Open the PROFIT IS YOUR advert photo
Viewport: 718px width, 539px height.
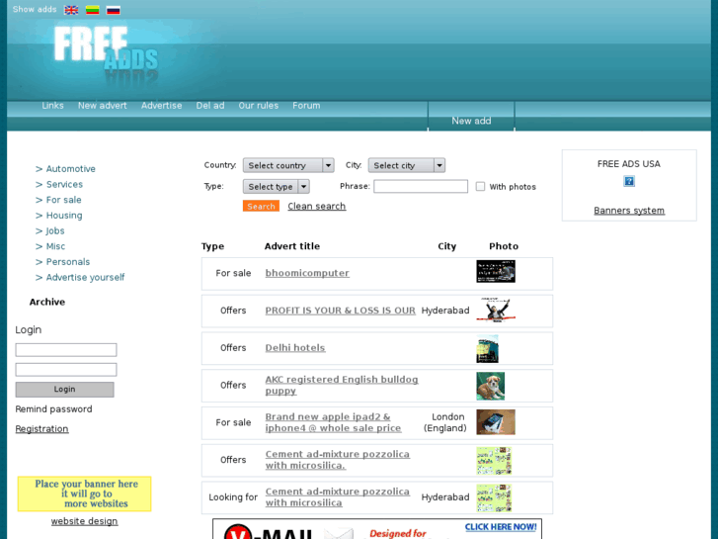(x=496, y=310)
